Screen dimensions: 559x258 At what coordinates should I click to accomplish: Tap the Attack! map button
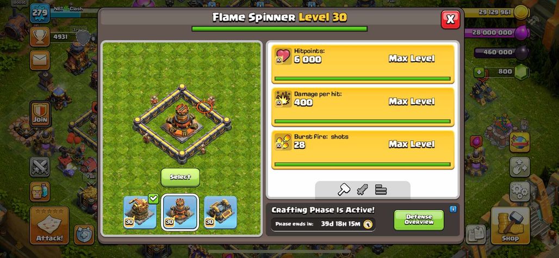point(49,225)
